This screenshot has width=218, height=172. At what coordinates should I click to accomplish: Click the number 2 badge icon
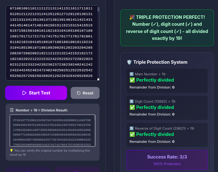coord(131,101)
